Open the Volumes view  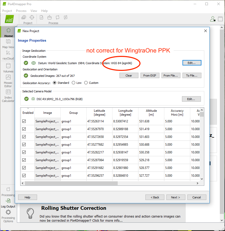point(8,68)
